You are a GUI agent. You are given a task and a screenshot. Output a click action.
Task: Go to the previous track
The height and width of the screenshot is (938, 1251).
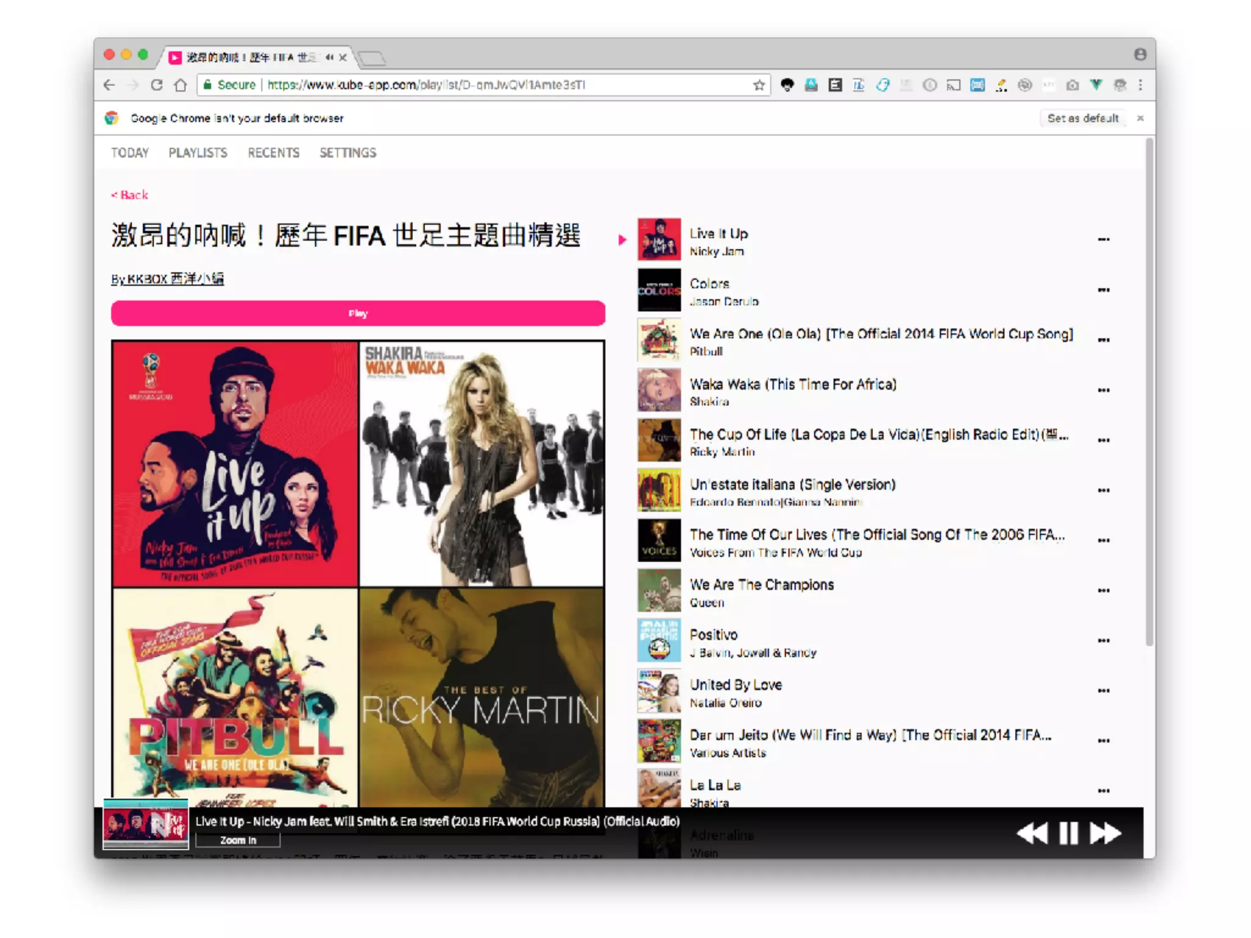click(1032, 833)
